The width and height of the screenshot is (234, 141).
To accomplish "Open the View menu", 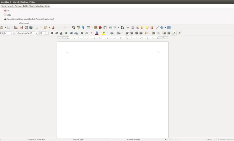I will click(4, 6).
